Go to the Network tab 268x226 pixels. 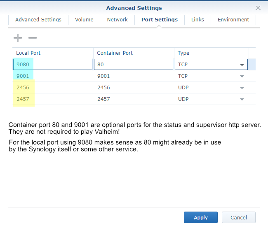pos(117,20)
